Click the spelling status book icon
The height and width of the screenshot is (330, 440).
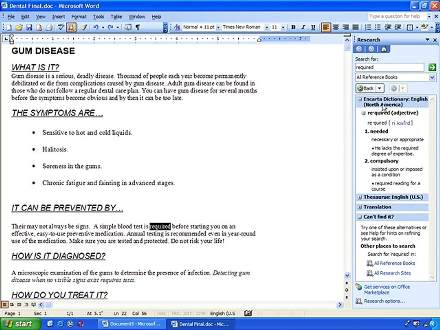click(x=248, y=313)
